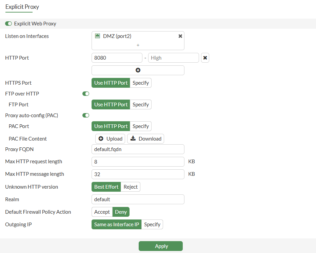Focus the High port range field

[x=174, y=58]
